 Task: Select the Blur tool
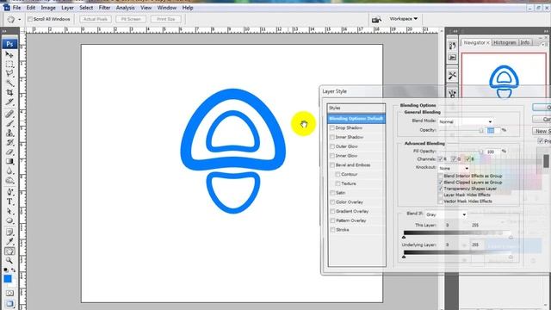coord(9,170)
